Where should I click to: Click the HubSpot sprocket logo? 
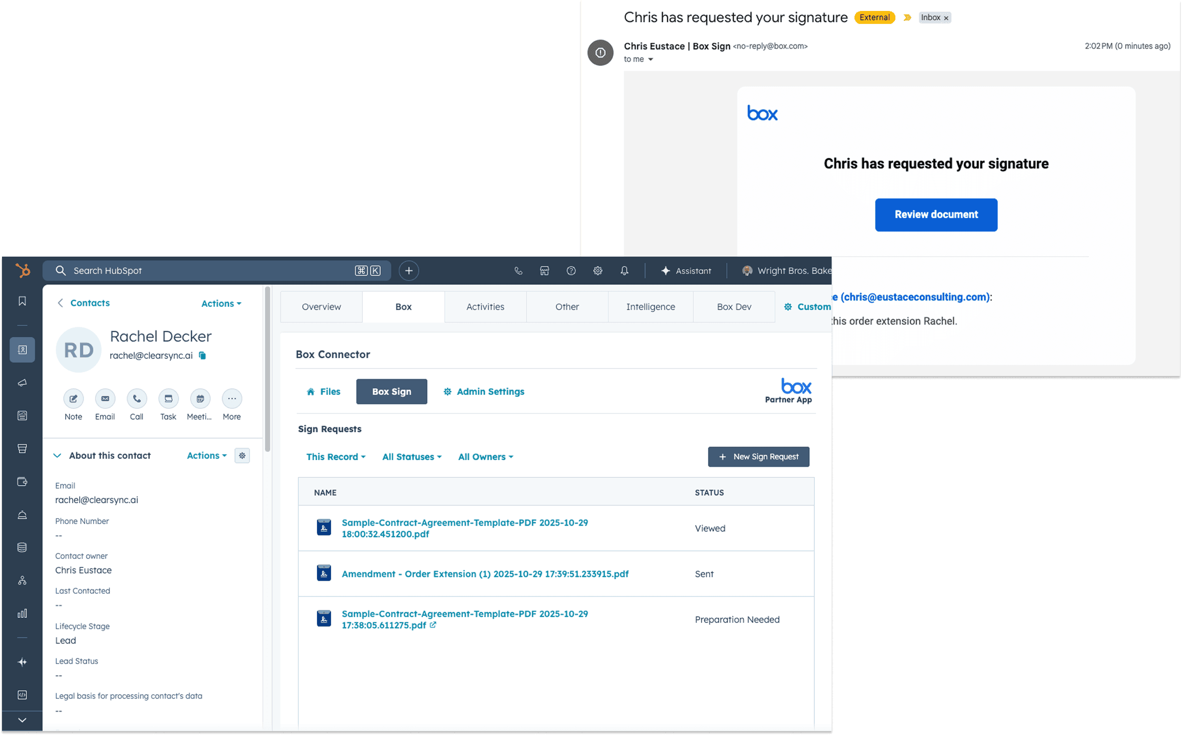(23, 271)
